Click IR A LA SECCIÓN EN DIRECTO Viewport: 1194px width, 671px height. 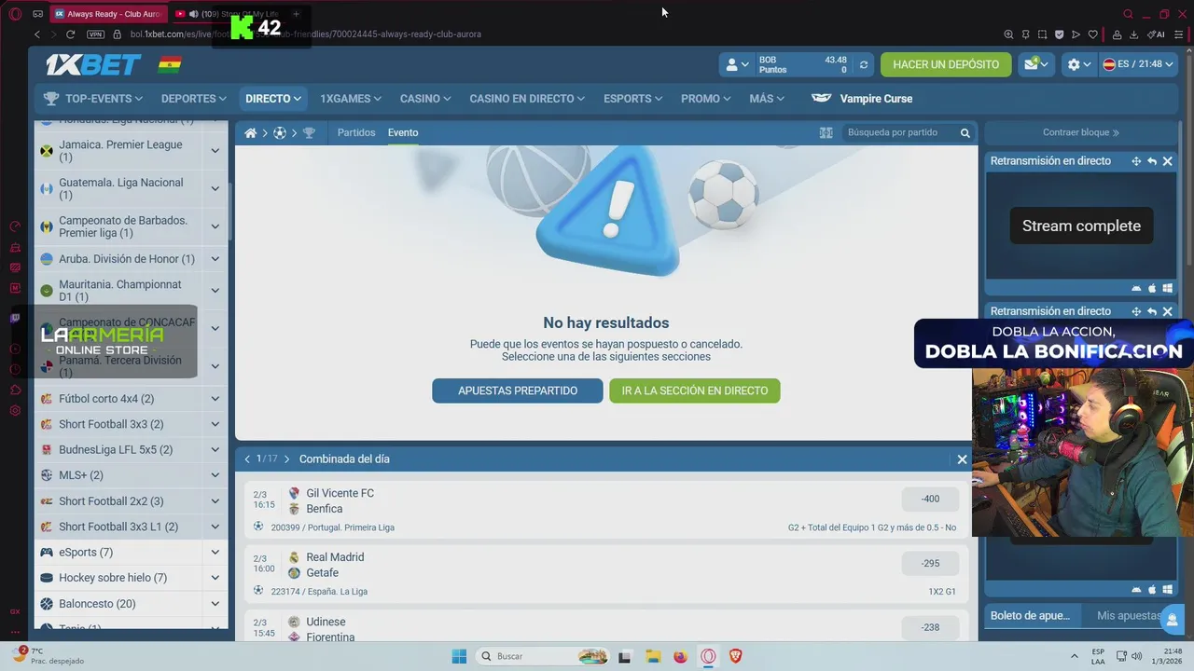[695, 390]
